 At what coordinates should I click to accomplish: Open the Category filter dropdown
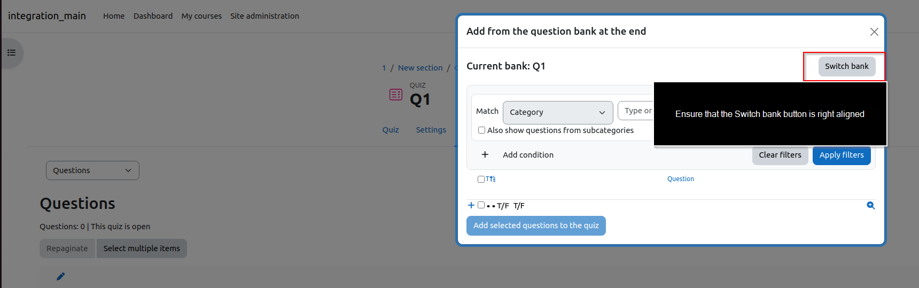[558, 112]
